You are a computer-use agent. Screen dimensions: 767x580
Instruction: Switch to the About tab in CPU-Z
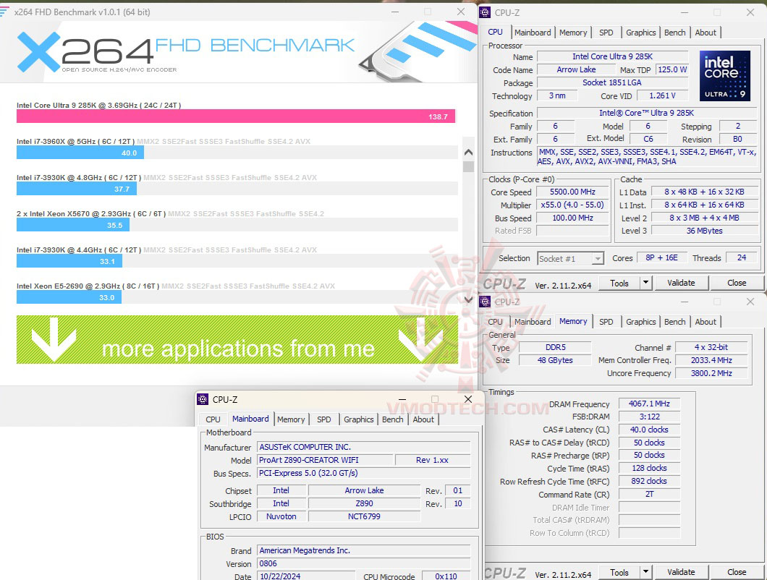click(705, 32)
